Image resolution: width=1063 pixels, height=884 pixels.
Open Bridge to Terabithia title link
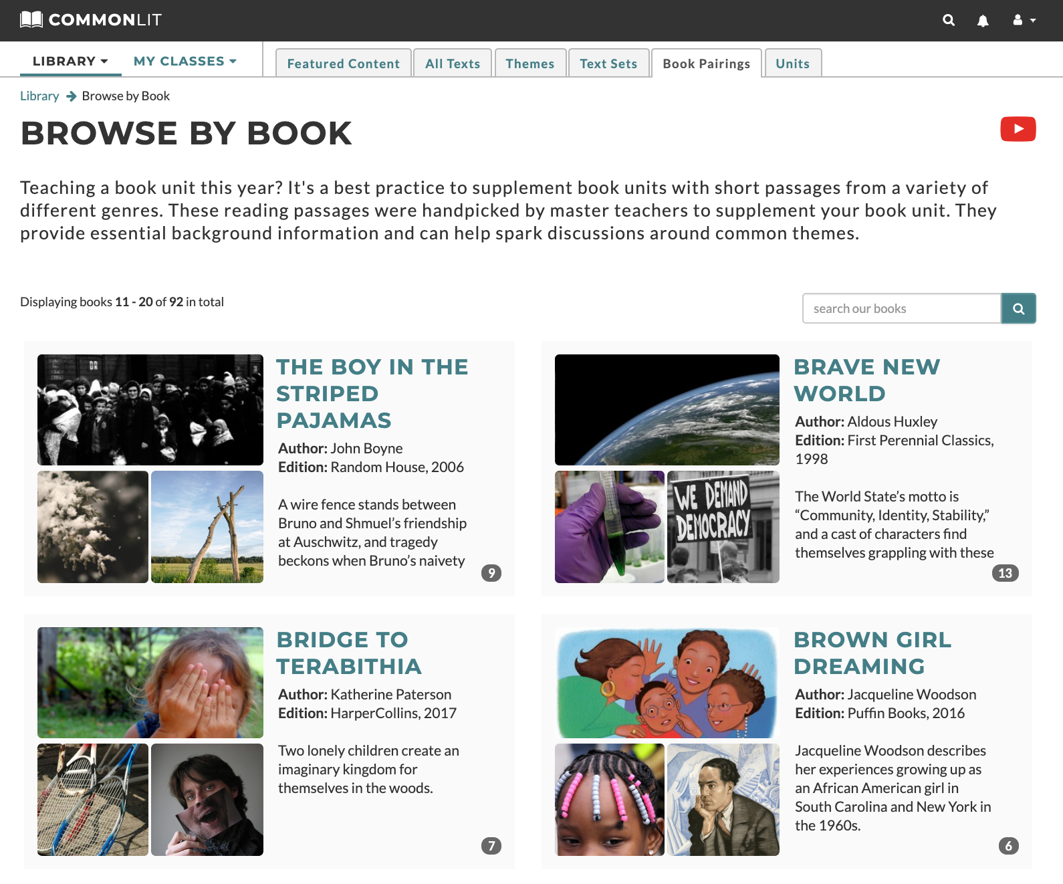[x=349, y=653]
